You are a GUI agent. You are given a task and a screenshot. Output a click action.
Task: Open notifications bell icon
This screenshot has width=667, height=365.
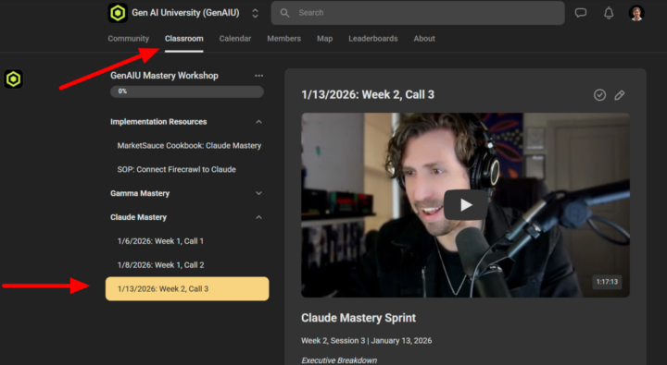pos(609,13)
